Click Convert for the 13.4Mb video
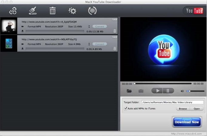The width and height of the screenshot is (207, 136). click(x=100, y=26)
